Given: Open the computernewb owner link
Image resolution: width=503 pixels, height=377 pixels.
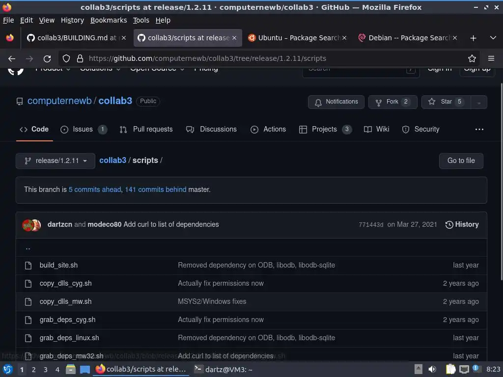Looking at the screenshot, I should [59, 101].
